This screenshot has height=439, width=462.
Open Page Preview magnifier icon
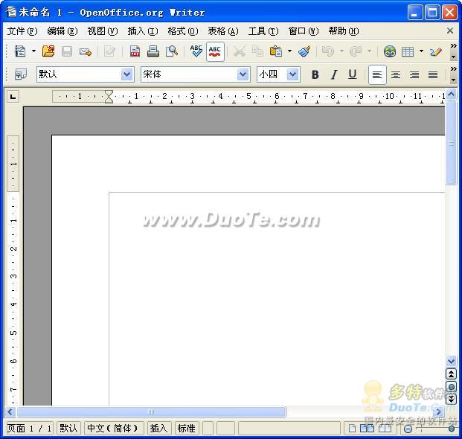click(x=172, y=51)
